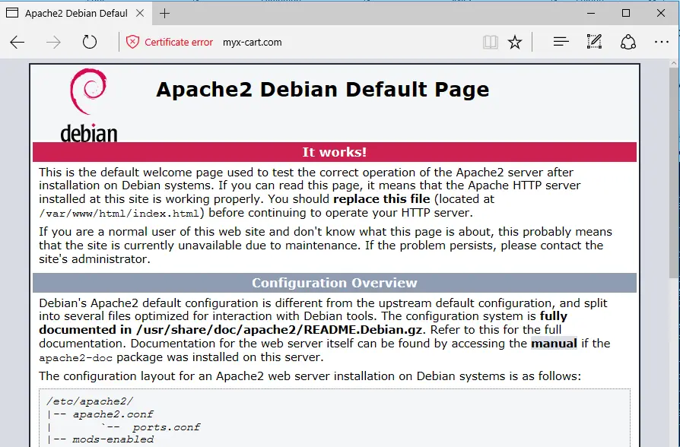
Task: Click the Configuration Overview section header
Action: [335, 283]
